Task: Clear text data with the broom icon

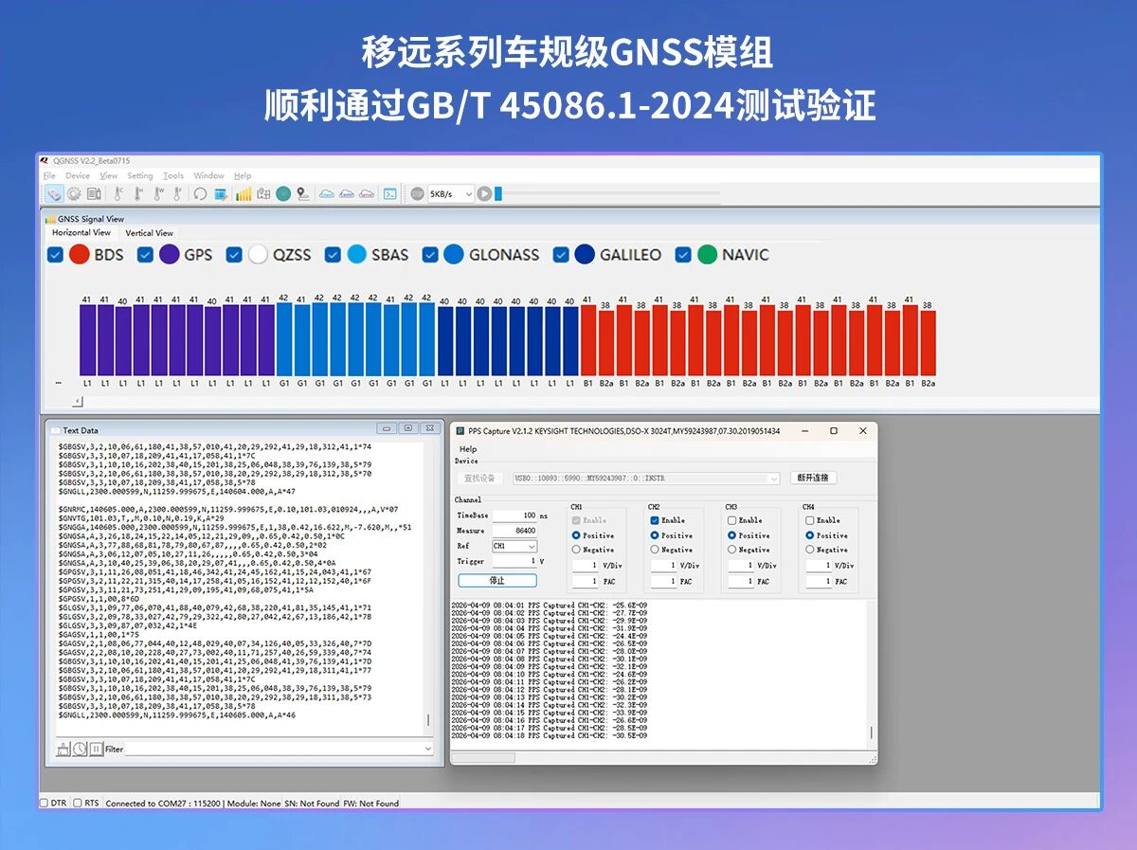Action: pos(63,749)
